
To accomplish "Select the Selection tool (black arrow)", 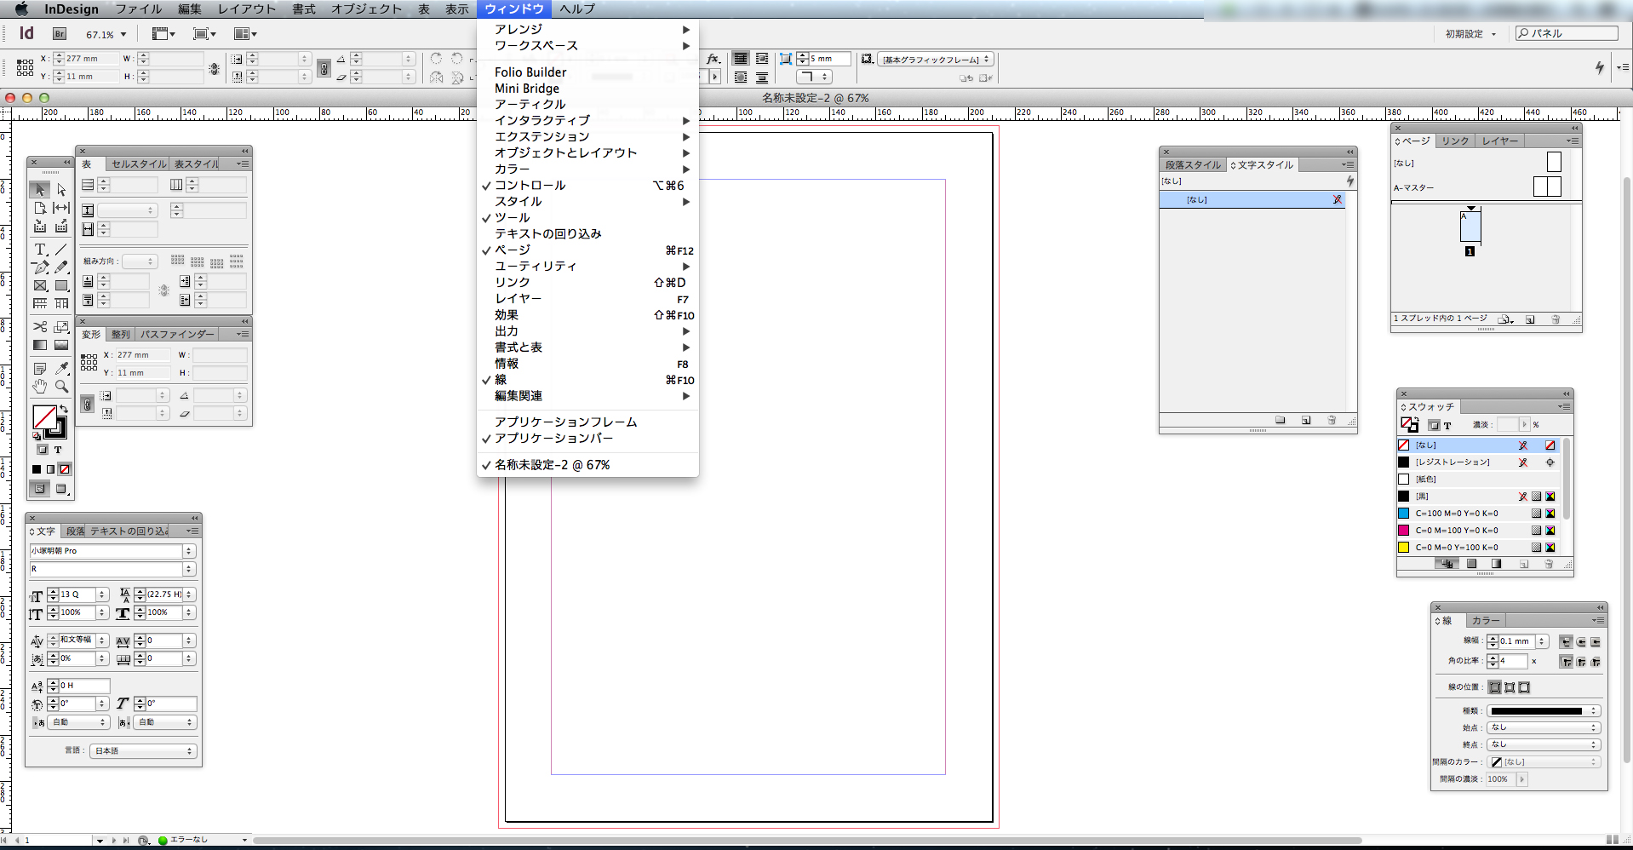I will coord(40,190).
